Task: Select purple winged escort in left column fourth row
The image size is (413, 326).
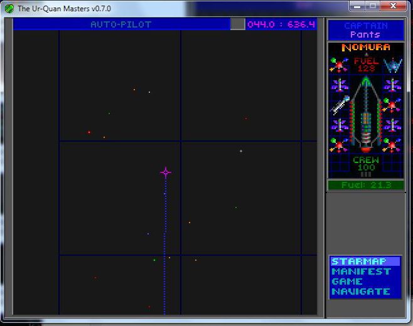Action: (340, 125)
